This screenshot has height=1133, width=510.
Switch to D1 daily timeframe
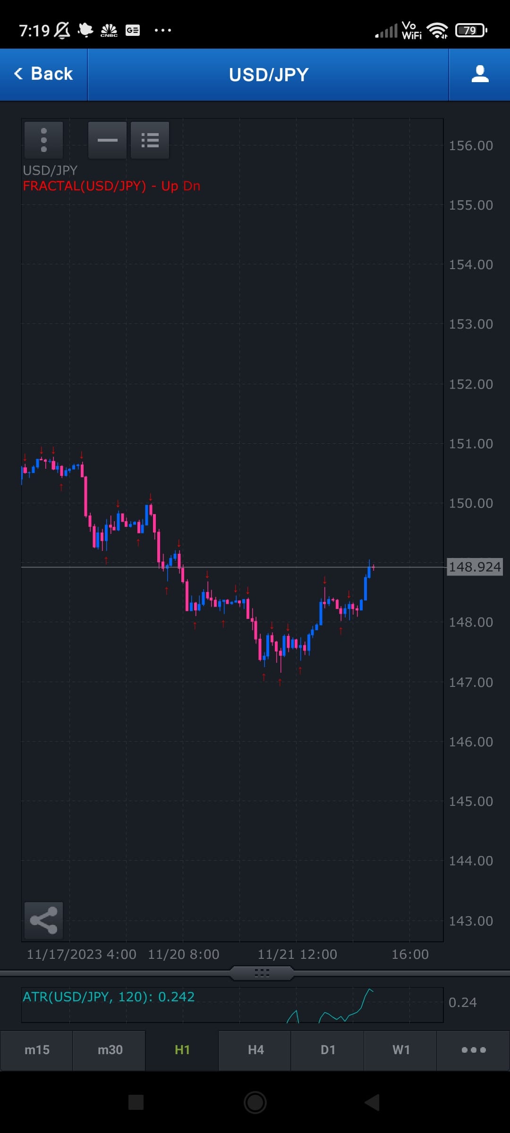[x=328, y=1050]
